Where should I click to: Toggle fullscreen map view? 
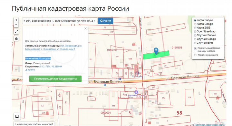tap(16, 32)
